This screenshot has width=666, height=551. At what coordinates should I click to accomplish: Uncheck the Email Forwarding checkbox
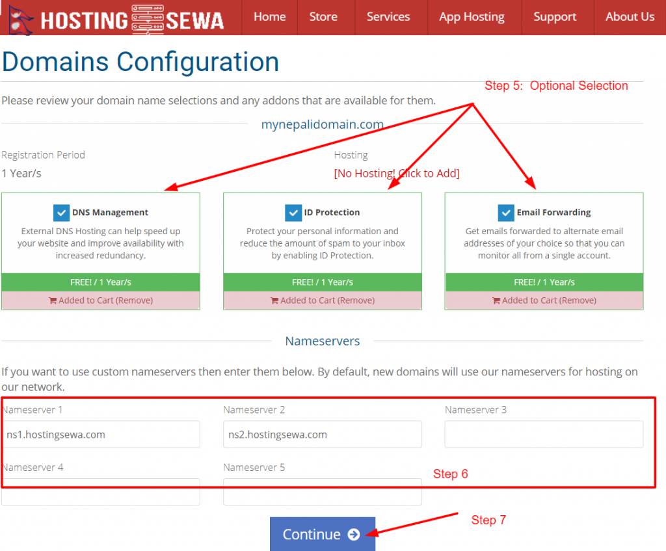pyautogui.click(x=506, y=212)
